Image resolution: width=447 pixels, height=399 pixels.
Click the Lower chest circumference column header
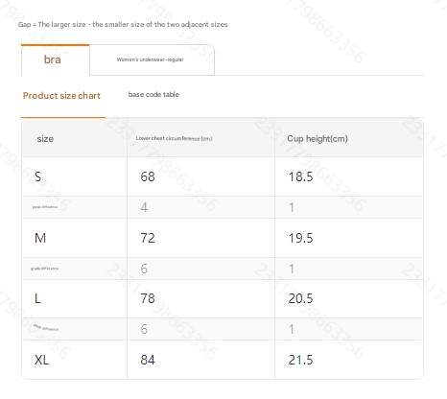pyautogui.click(x=174, y=138)
